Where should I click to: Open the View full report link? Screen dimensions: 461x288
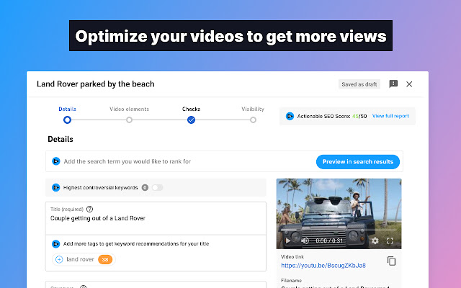coord(390,115)
